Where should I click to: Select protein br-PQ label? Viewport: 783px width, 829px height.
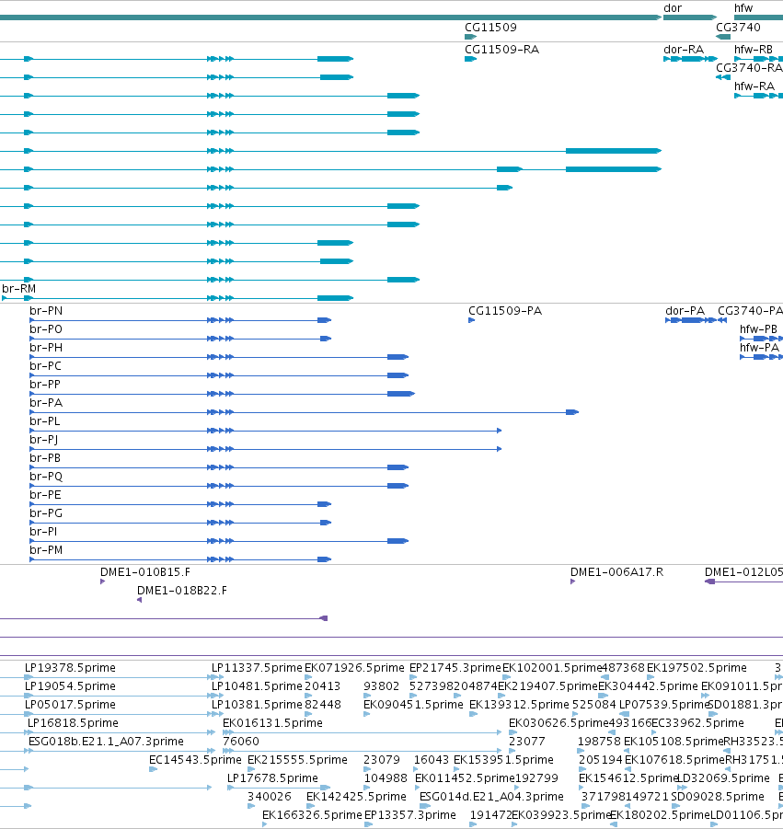click(x=46, y=477)
